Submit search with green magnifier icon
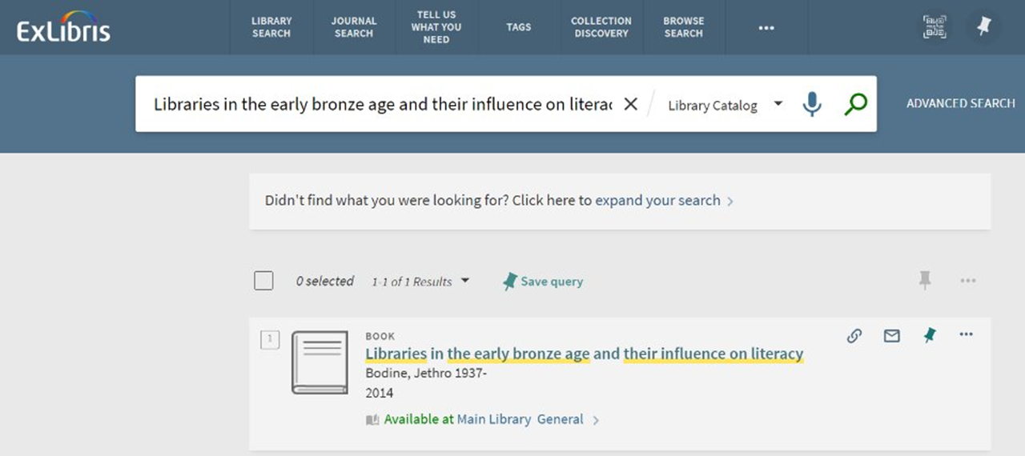 [855, 104]
